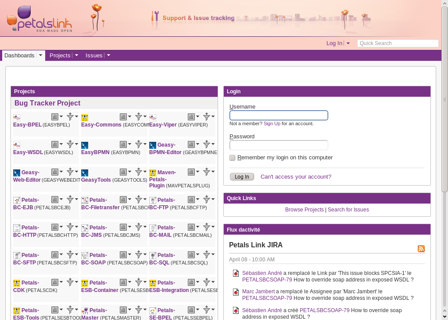The image size is (448, 320).
Task: Expand the Projects menu dropdown arrow
Action: (x=76, y=56)
